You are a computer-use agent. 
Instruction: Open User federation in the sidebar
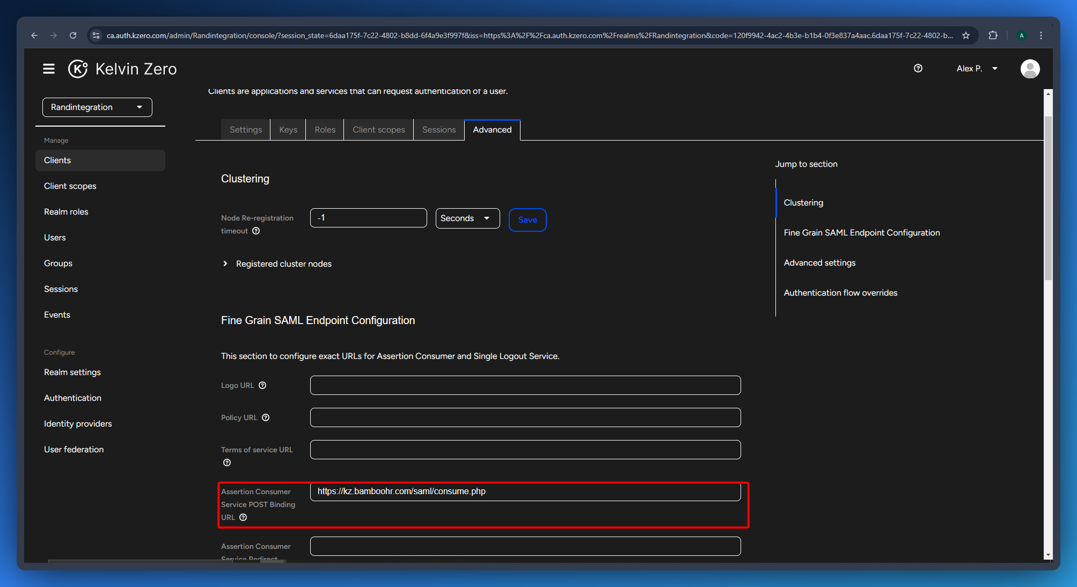point(100,450)
